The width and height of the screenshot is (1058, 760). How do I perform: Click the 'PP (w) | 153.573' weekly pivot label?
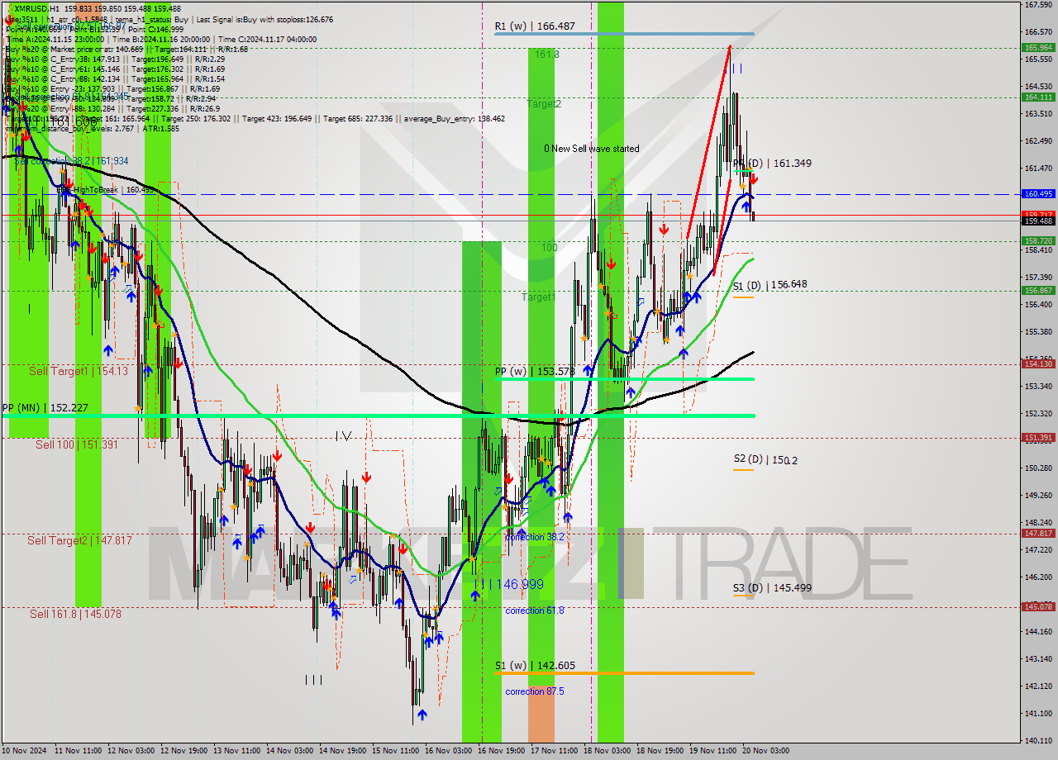534,372
